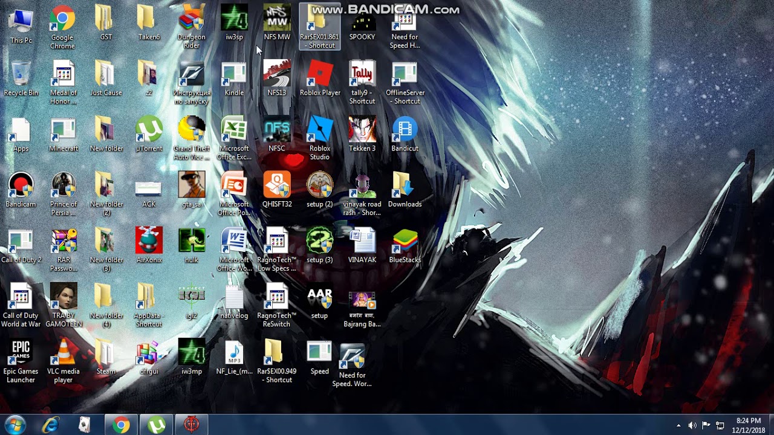Click the Windows Start button

pos(15,425)
